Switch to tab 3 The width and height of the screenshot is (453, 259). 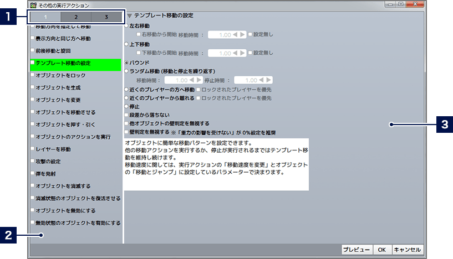(x=106, y=17)
